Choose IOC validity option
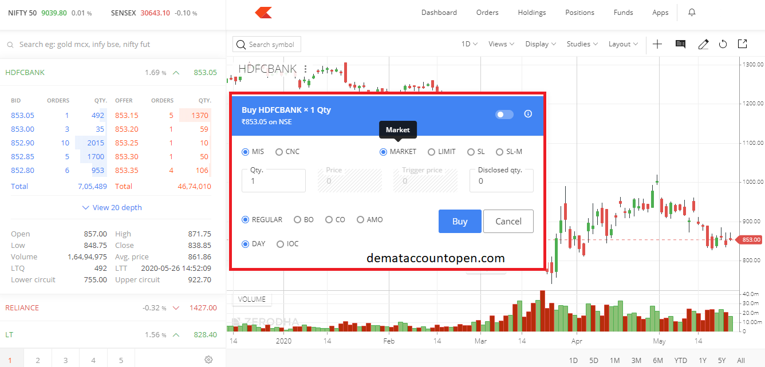This screenshot has height=367, width=765. coord(280,244)
